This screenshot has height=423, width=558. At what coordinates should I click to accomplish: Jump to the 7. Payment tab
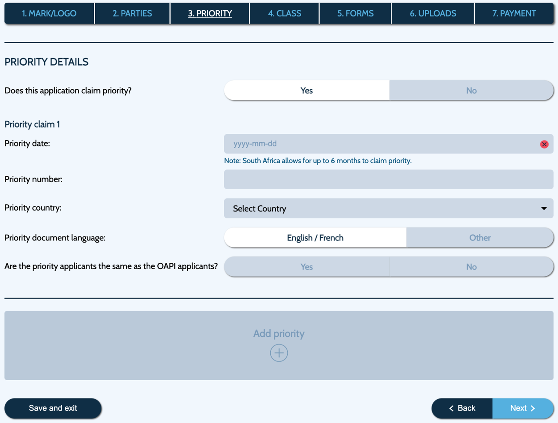pyautogui.click(x=514, y=13)
